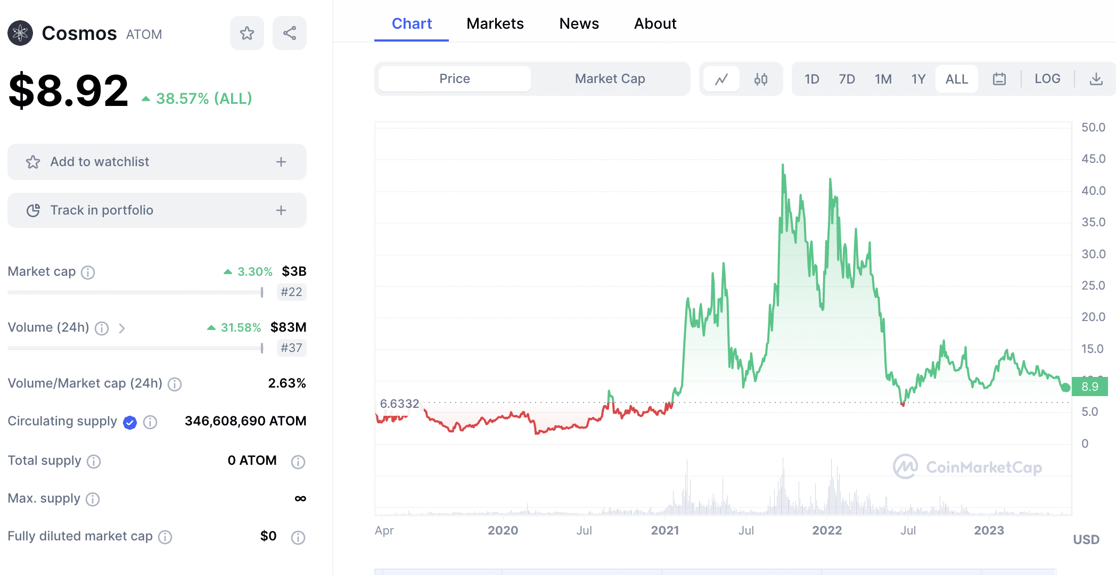Toggle LOG scale on chart
Image resolution: width=1116 pixels, height=575 pixels.
(x=1048, y=79)
